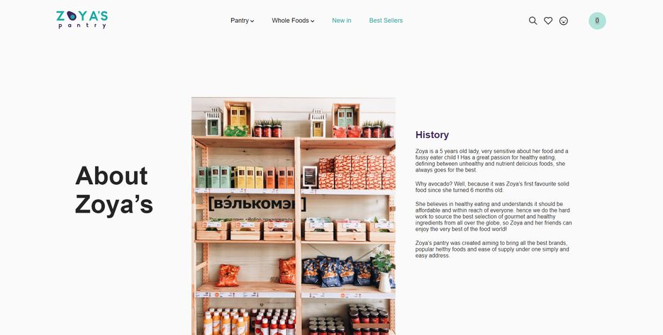Open the search magnifier icon

point(533,21)
